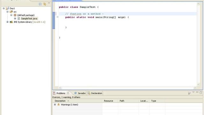Image resolution: width=204 pixels, height=115 pixels.
Task: Click the SampleTest.java file icon
Action: (x=19, y=19)
